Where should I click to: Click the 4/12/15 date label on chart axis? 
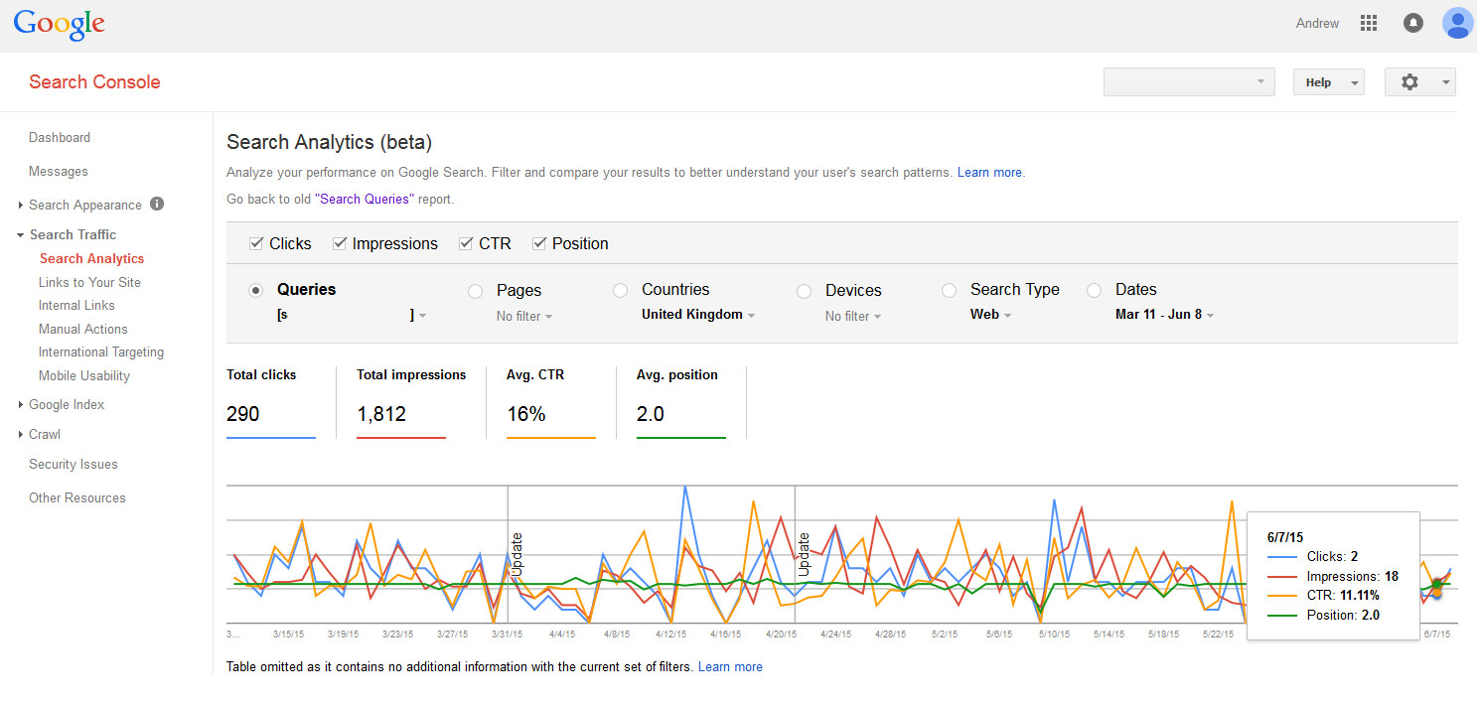tap(672, 633)
